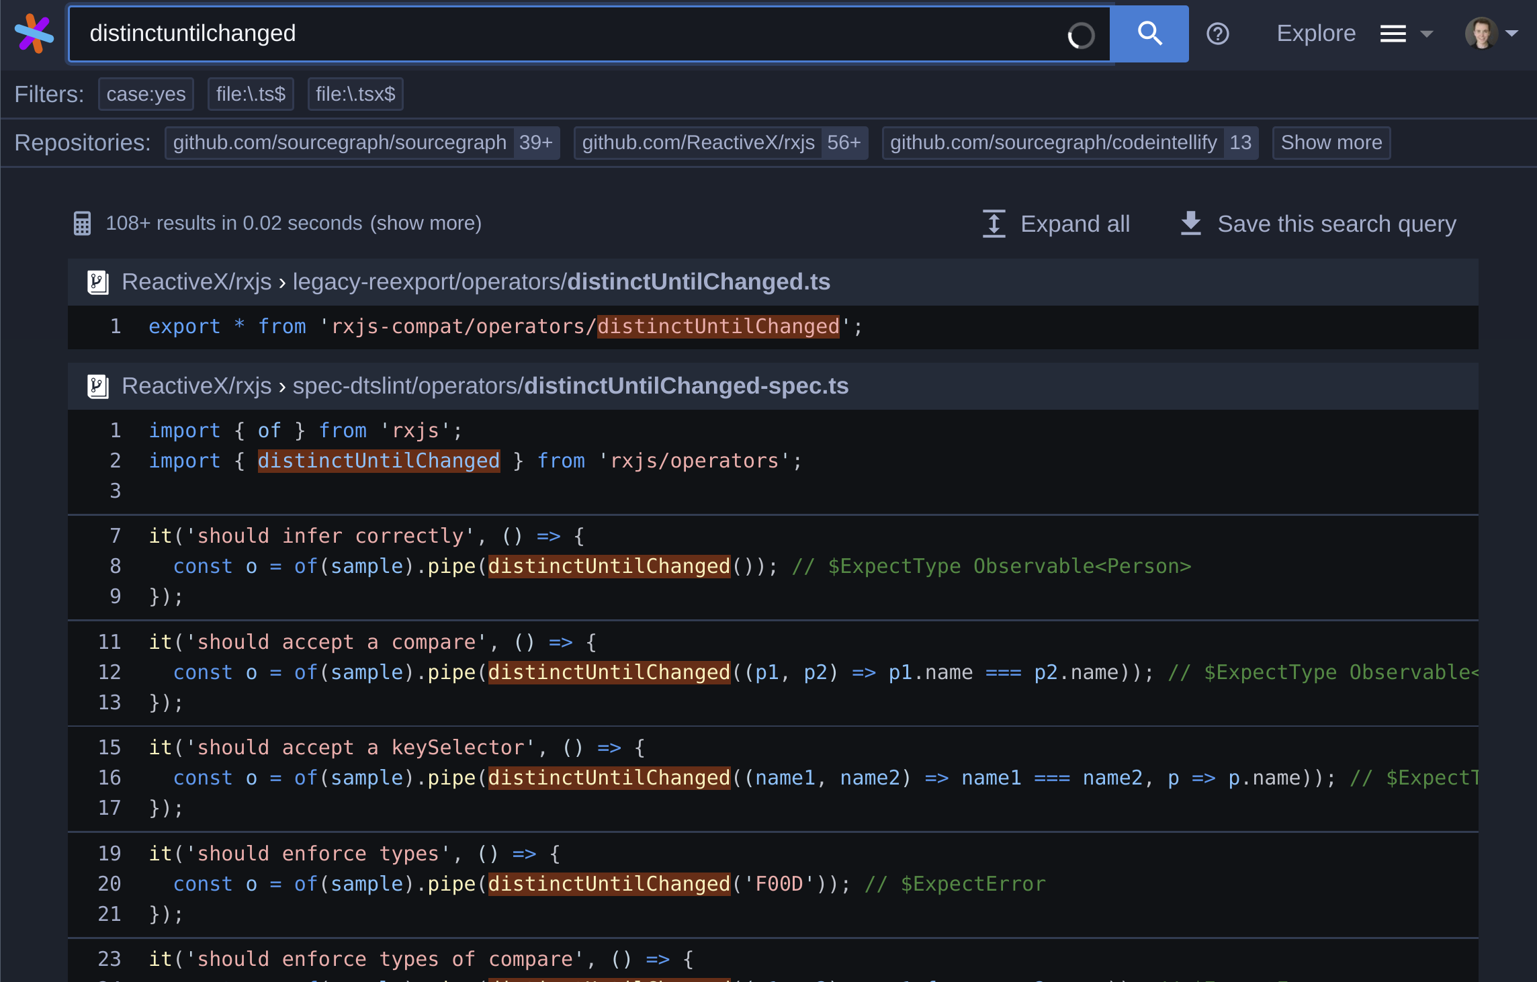Click the Save search download icon
This screenshot has height=982, width=1537.
click(1190, 224)
